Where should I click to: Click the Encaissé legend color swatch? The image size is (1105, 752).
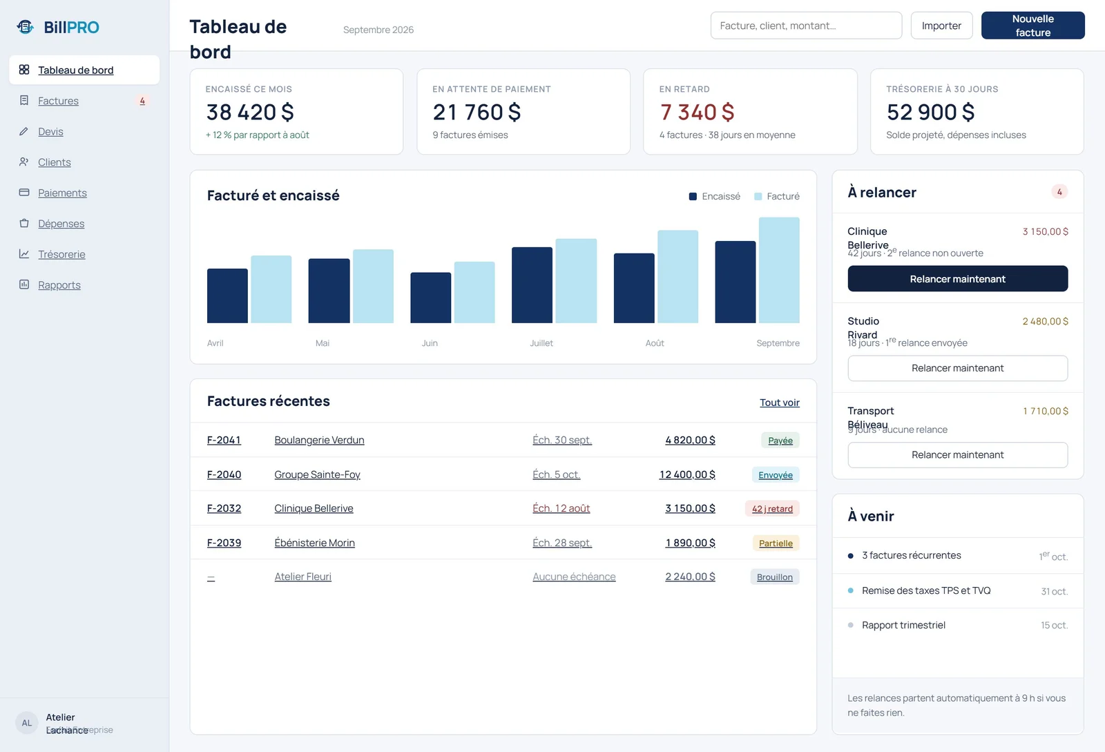click(x=693, y=197)
